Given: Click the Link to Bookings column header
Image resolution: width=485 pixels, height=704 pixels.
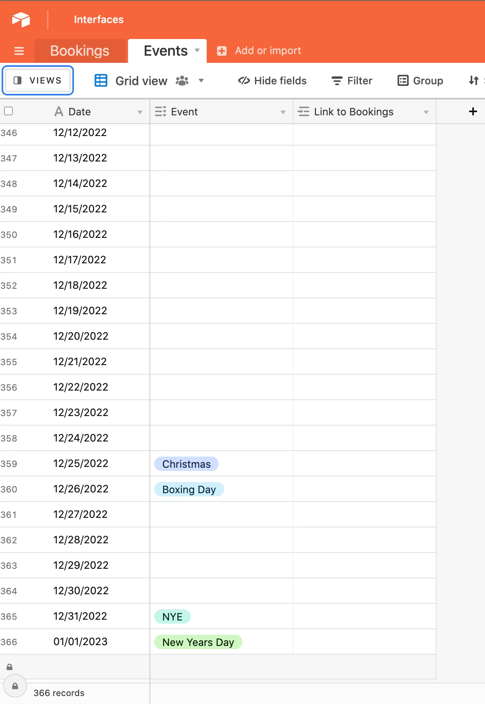Looking at the screenshot, I should (365, 111).
